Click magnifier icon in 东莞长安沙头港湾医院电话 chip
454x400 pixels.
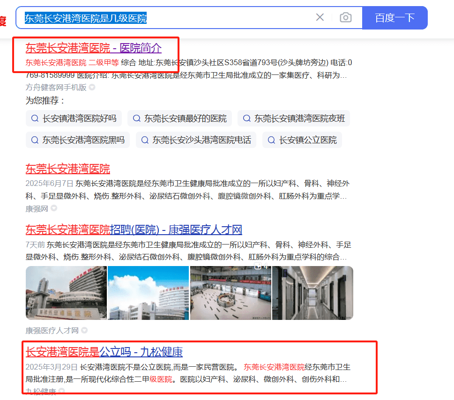point(145,140)
